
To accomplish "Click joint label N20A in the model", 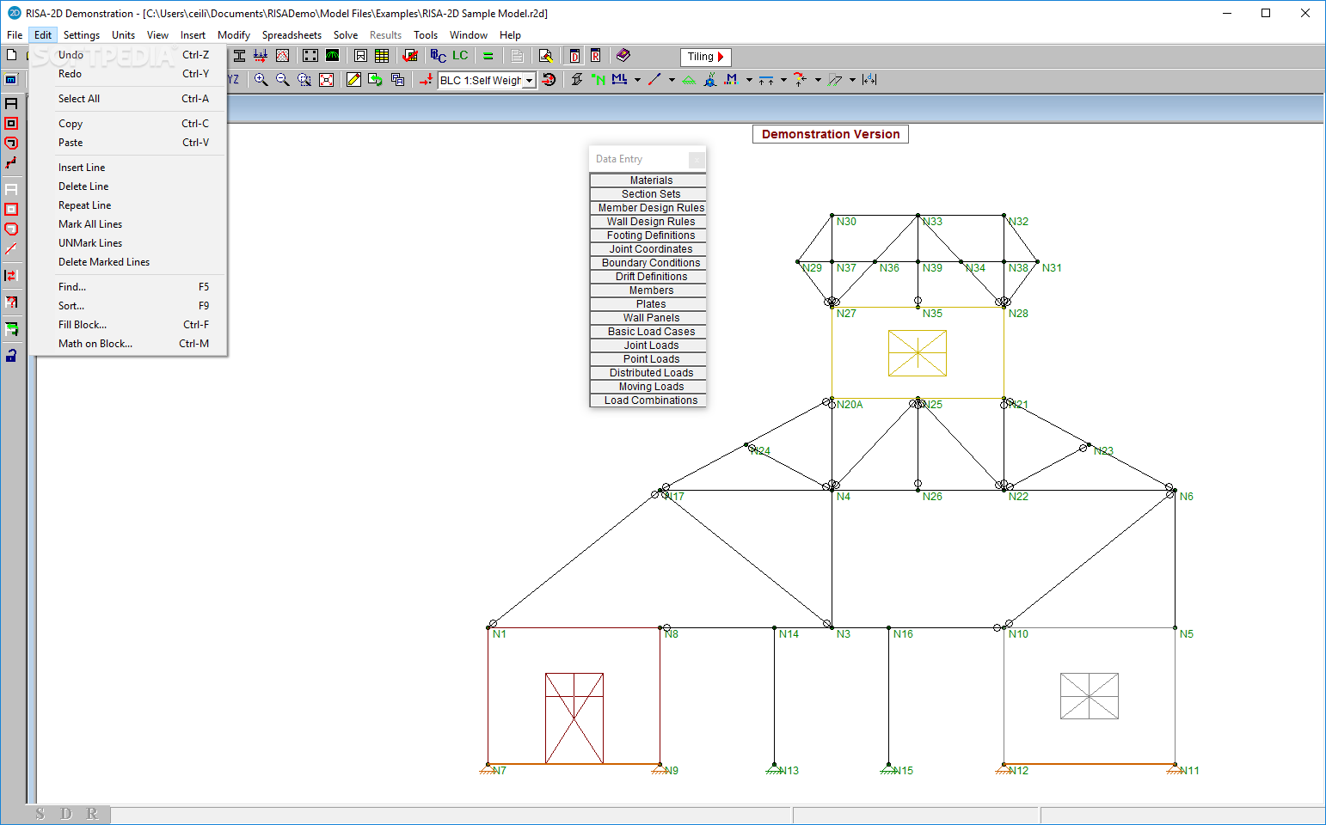I will pos(850,405).
